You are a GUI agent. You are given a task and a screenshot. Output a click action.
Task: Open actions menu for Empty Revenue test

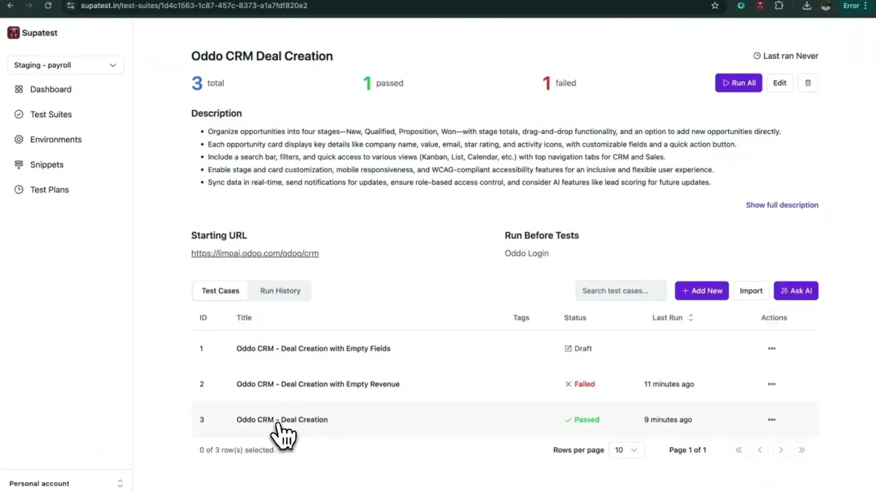point(771,384)
